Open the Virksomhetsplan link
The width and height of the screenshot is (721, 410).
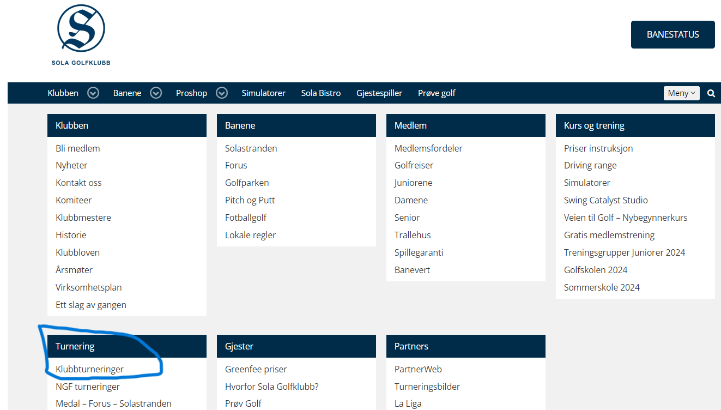[89, 287]
